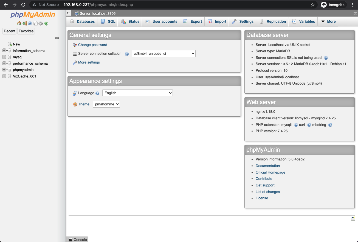Open the Settings tab
This screenshot has height=242, width=358.
click(x=243, y=22)
